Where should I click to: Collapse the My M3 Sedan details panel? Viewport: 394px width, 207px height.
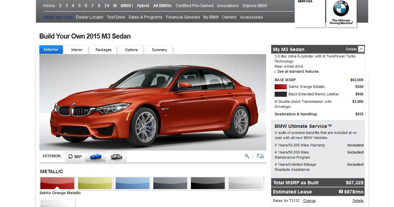pos(361,49)
